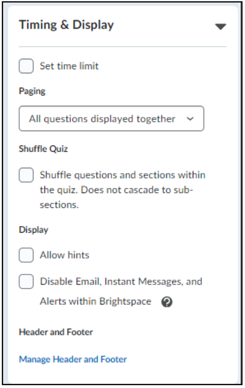This screenshot has width=245, height=388.
Task: Click the Shuffle Quiz section heading
Action: click(43, 149)
